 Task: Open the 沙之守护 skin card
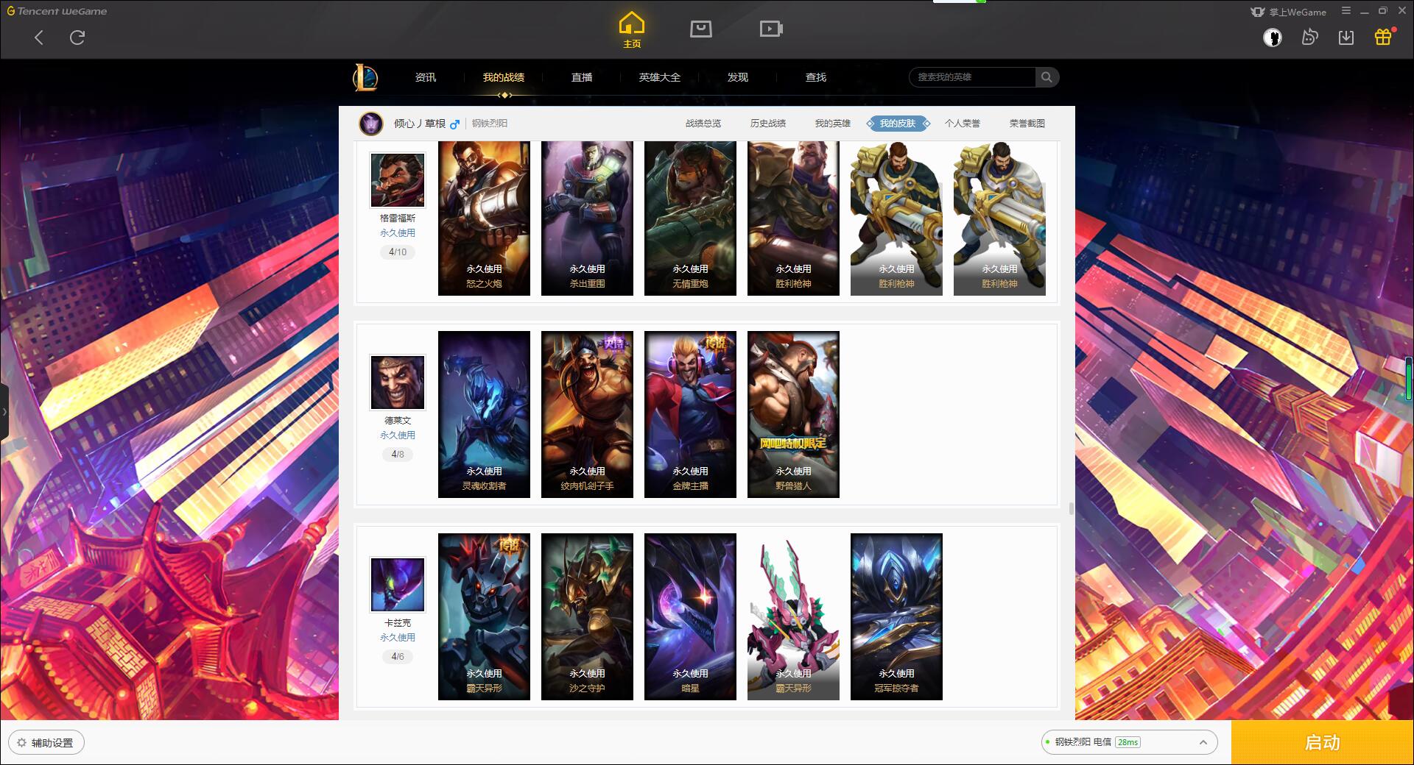click(587, 616)
